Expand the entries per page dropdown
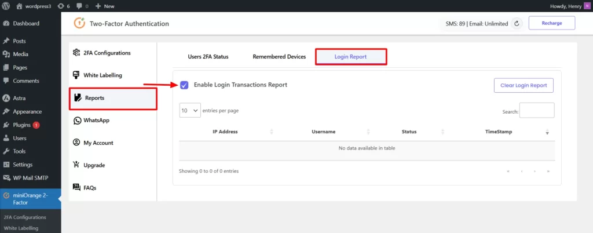 (190, 111)
